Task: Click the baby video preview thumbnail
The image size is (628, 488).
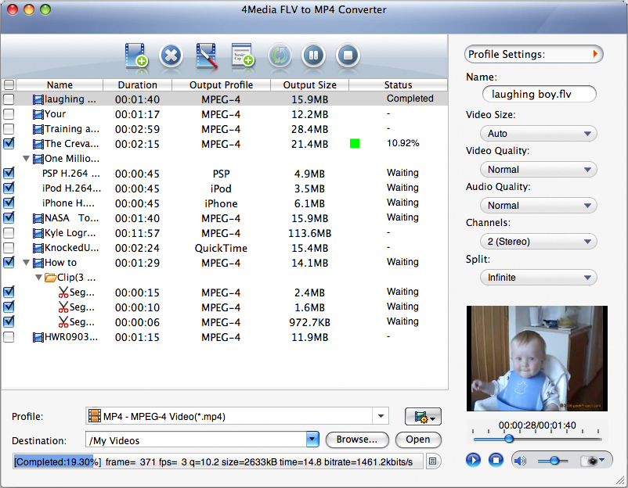Action: point(536,358)
